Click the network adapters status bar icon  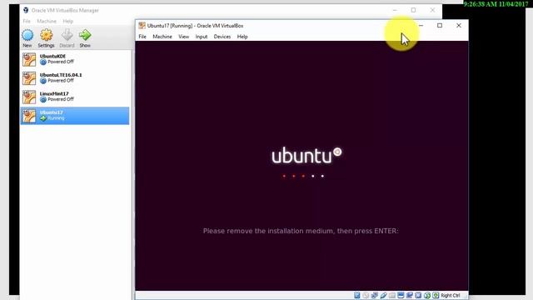point(374,295)
